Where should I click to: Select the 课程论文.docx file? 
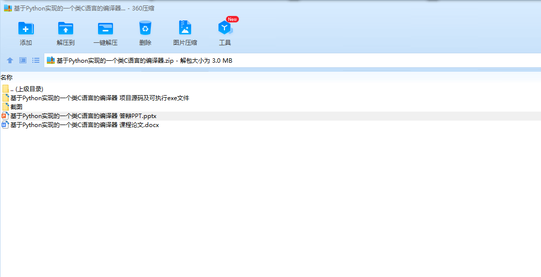tap(271, 125)
